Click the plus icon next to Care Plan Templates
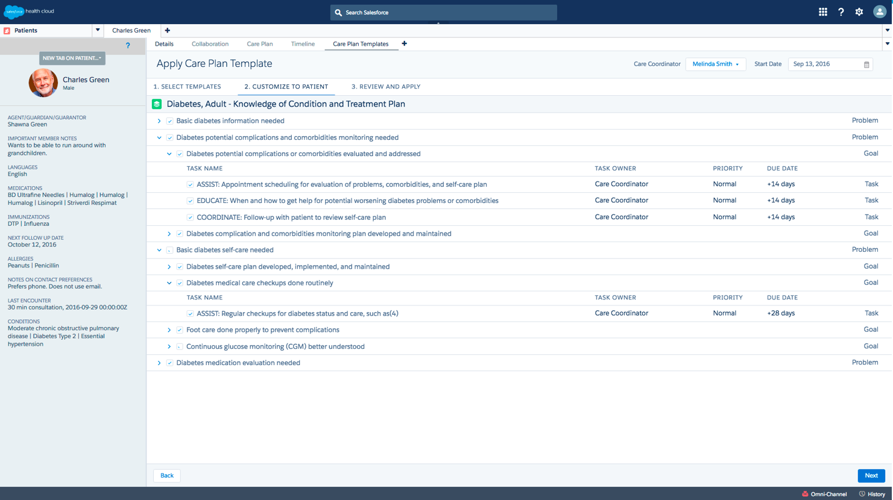Image resolution: width=893 pixels, height=500 pixels. (404, 43)
